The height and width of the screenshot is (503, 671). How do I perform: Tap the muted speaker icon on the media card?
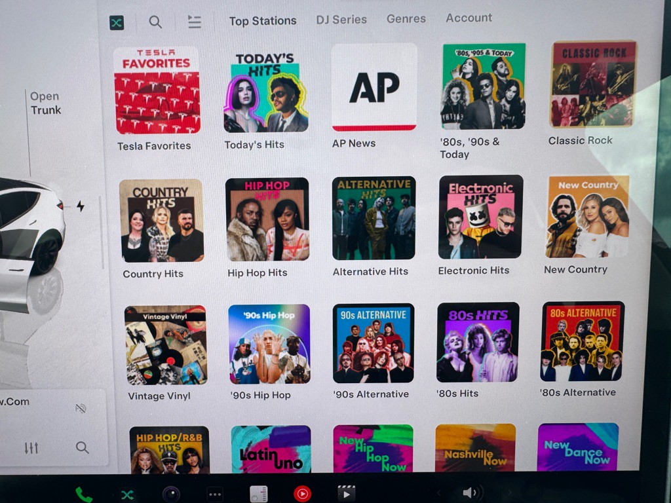[x=81, y=409]
